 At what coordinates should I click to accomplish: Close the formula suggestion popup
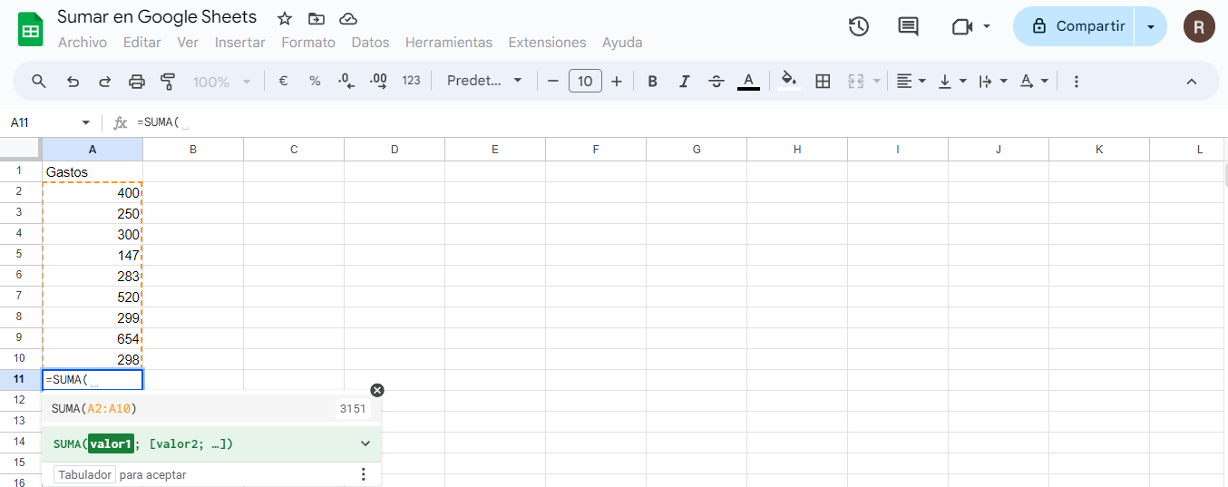point(377,390)
